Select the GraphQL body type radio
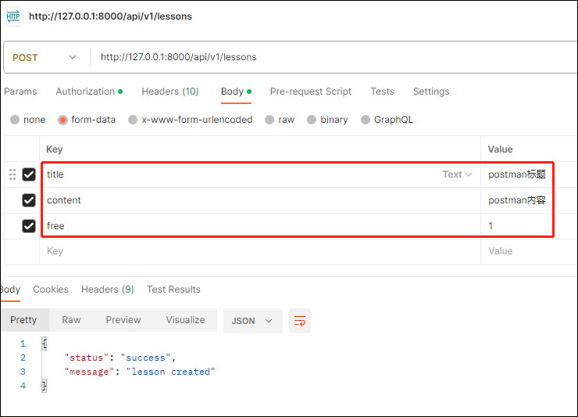The height and width of the screenshot is (417, 578). coord(366,120)
